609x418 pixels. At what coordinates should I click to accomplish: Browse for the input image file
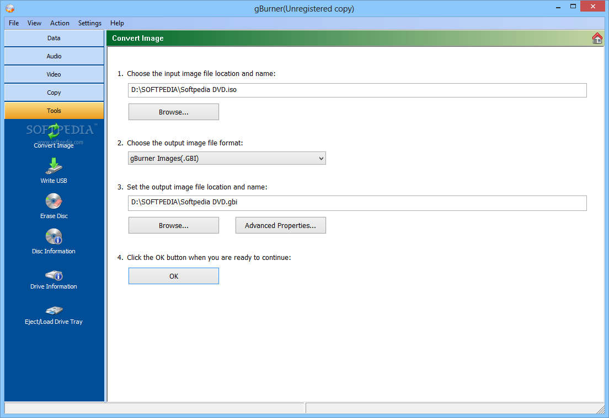point(174,112)
